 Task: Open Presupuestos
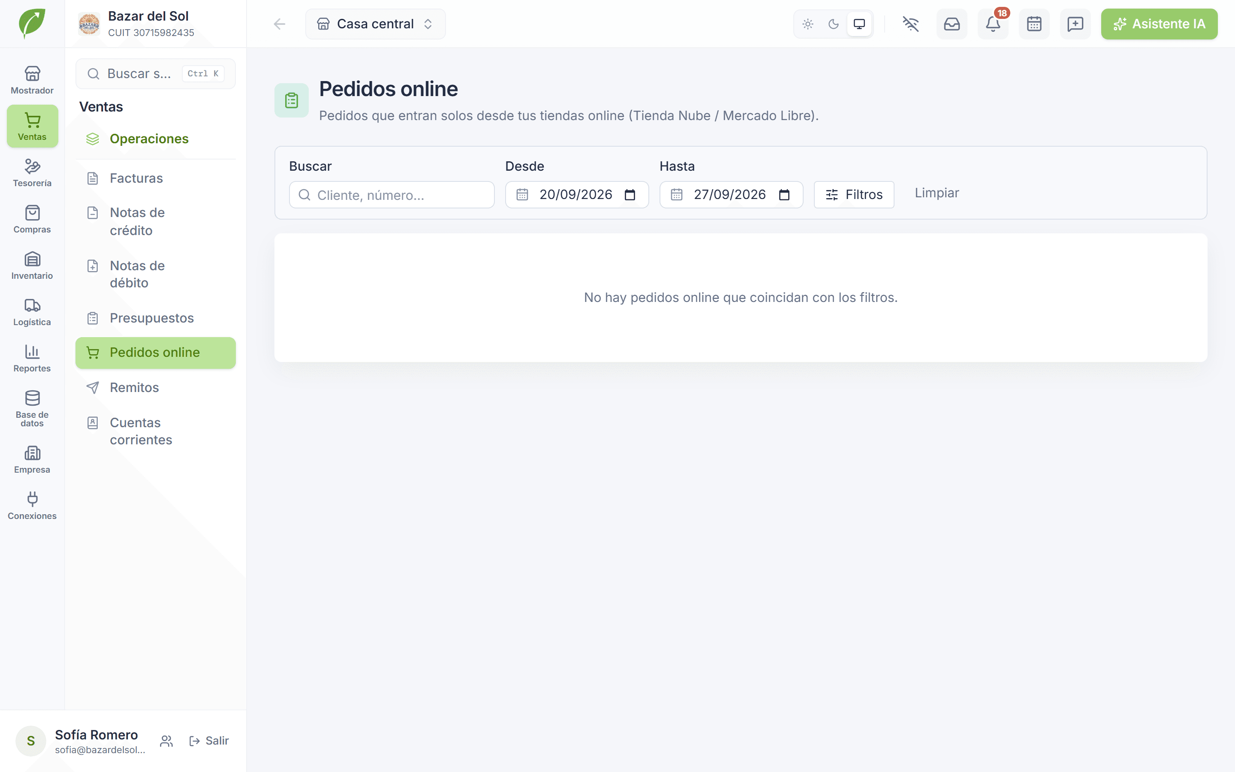[x=156, y=318]
